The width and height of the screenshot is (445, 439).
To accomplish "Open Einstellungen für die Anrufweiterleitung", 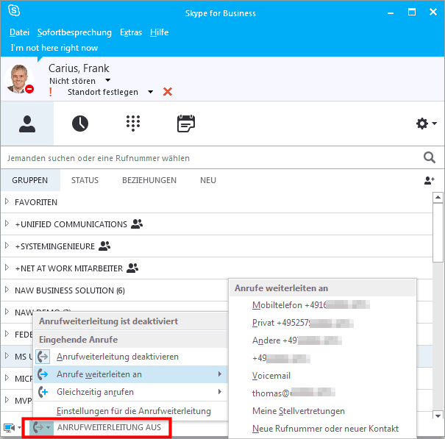I will coord(131,411).
